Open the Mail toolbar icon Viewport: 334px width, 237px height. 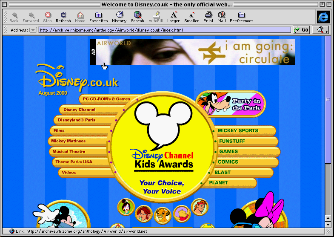click(x=222, y=17)
